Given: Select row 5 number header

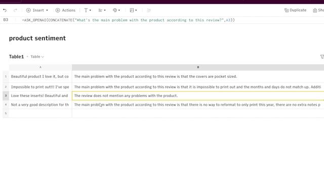Looking at the screenshot, I should [6, 113].
